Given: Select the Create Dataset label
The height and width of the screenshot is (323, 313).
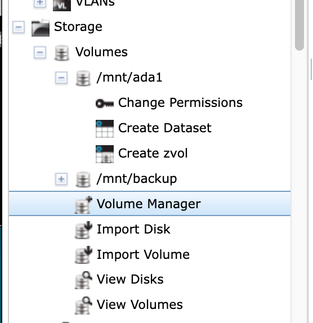Looking at the screenshot, I should 164,128.
